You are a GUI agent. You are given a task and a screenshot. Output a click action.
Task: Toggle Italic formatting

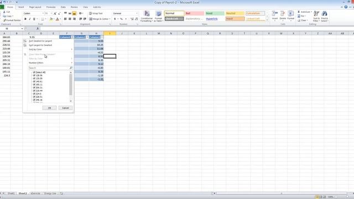29,19
